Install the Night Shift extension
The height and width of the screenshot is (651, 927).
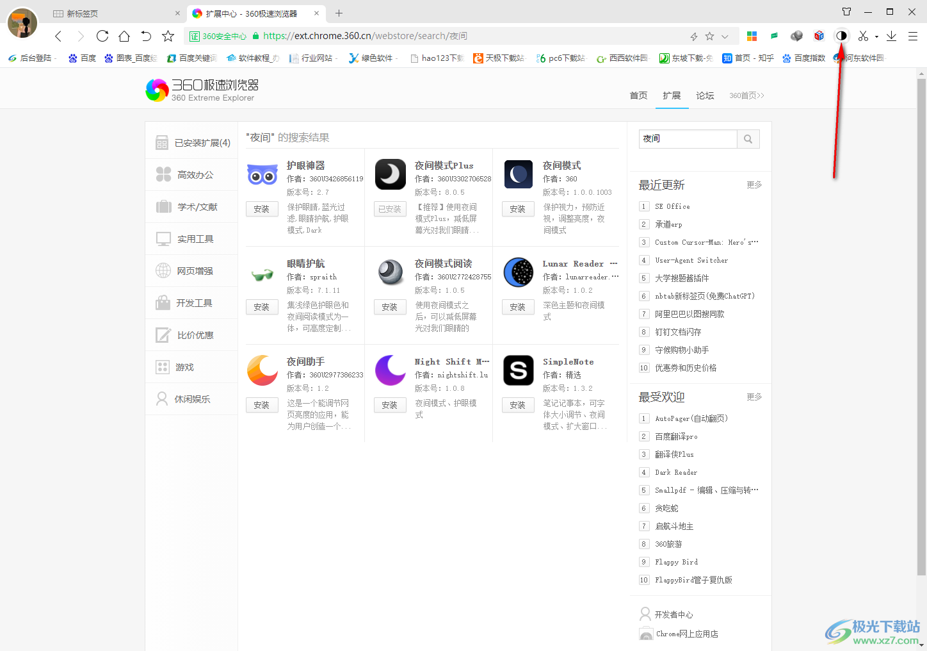click(x=390, y=405)
